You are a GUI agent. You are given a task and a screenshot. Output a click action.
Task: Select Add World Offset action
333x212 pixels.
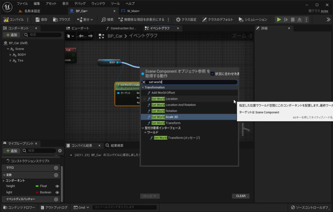(x=163, y=93)
